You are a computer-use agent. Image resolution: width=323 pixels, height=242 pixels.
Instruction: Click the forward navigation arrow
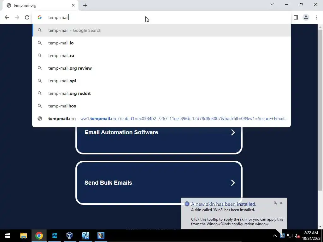click(17, 18)
